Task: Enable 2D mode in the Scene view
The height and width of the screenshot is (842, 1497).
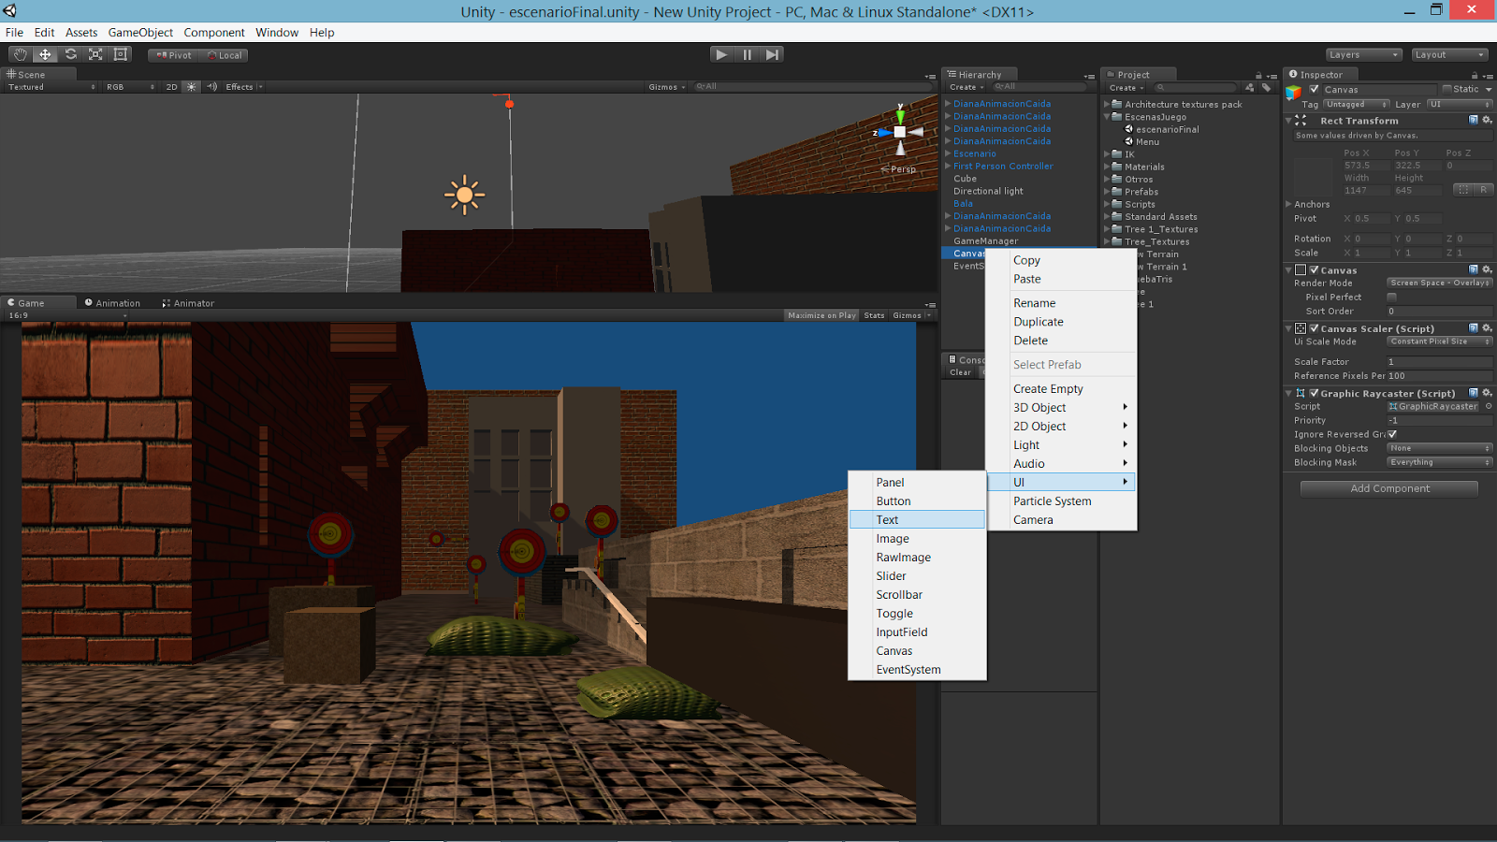Action: 170,86
